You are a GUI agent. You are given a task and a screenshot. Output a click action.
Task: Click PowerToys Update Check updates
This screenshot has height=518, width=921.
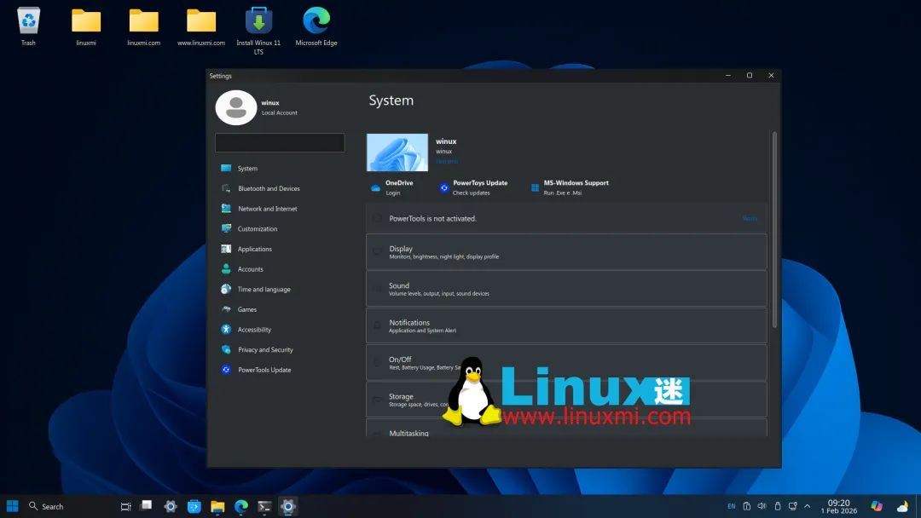click(x=473, y=187)
